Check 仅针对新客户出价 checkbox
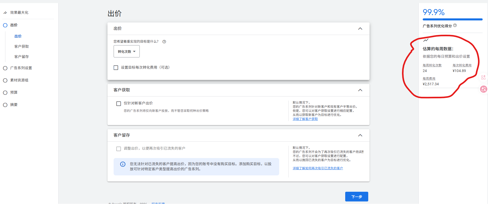Screen dimensions: 488x204 click(119, 104)
